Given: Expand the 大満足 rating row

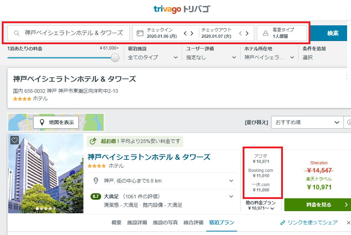Looking at the screenshot, I should [x=161, y=200].
